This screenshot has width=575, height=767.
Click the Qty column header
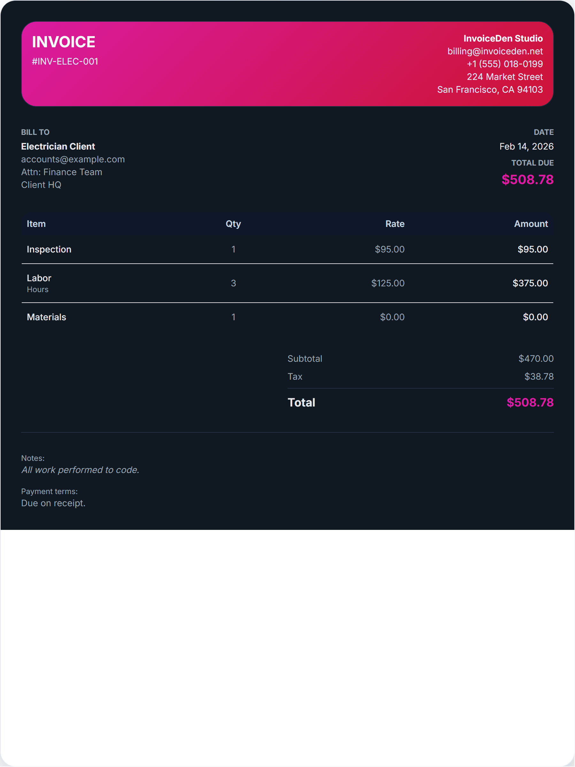(233, 224)
